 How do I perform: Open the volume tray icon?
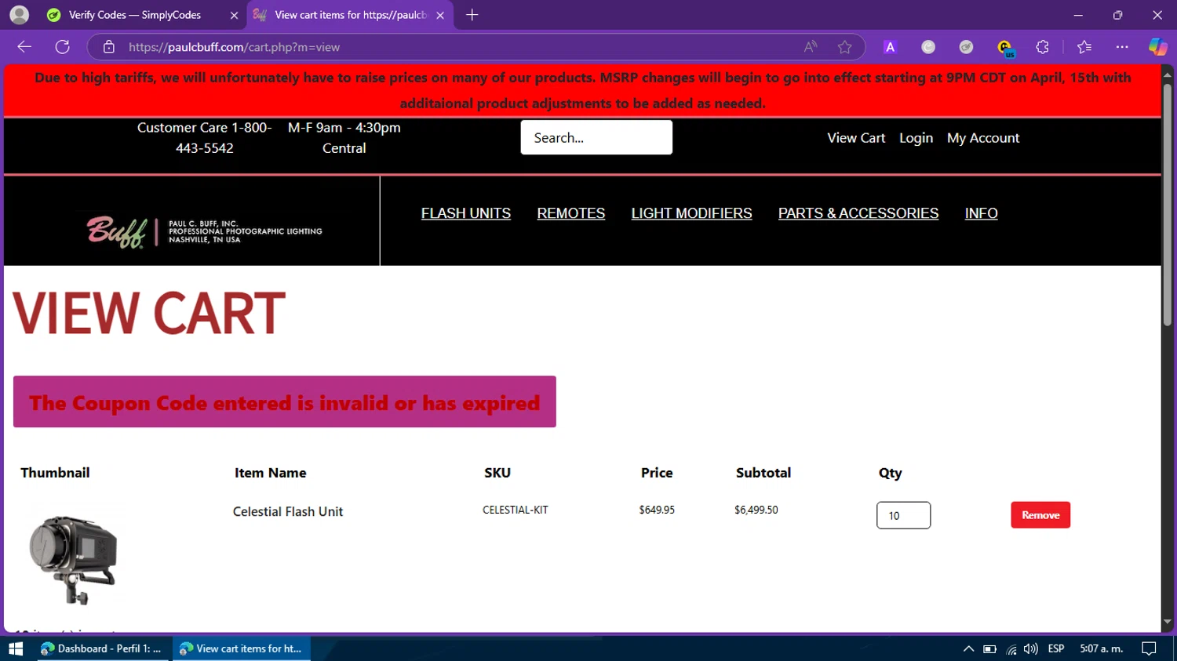[x=1031, y=648]
